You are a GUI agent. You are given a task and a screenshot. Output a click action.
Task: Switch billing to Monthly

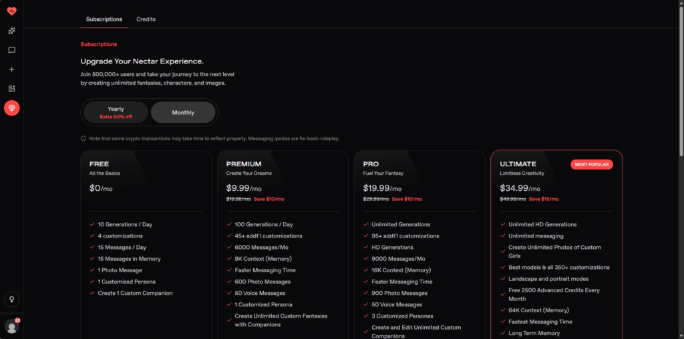[183, 112]
